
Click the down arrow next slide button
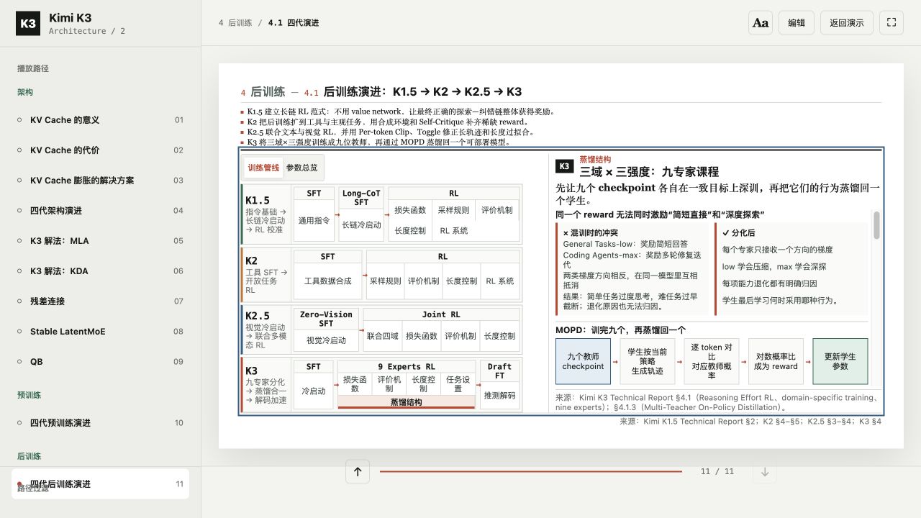[765, 472]
